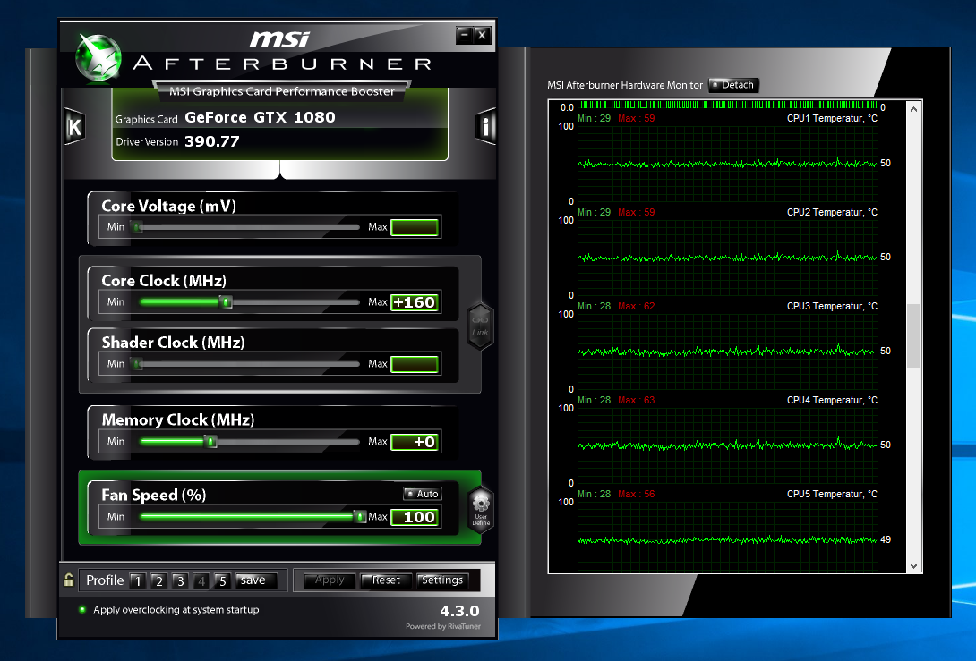Minimize the Afterburner window
This screenshot has height=661, width=976.
464,36
